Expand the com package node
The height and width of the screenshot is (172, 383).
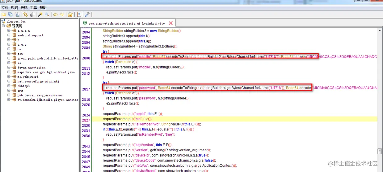pos(9,54)
